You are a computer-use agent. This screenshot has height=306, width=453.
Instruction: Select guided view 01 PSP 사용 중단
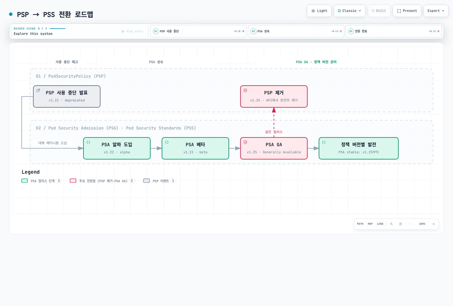[x=198, y=31]
